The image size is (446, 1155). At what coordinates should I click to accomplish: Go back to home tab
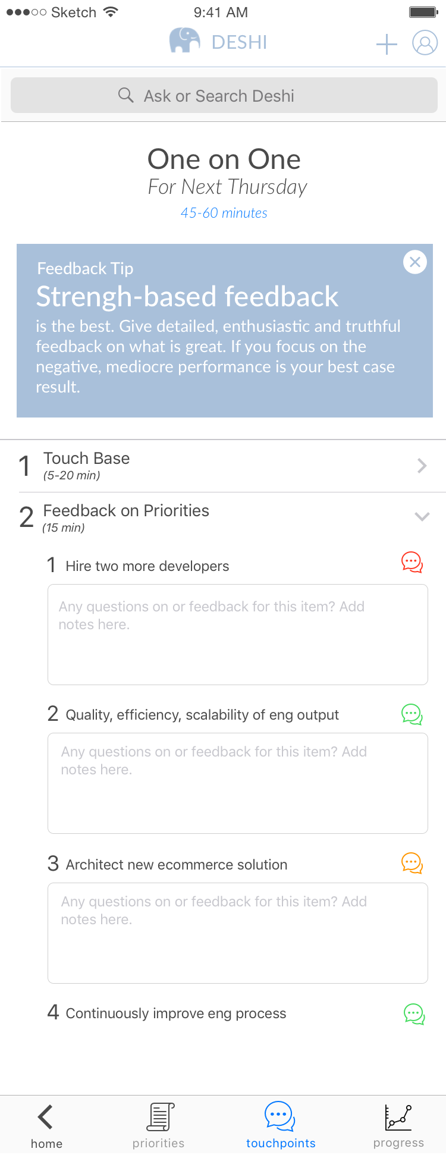tap(46, 1125)
